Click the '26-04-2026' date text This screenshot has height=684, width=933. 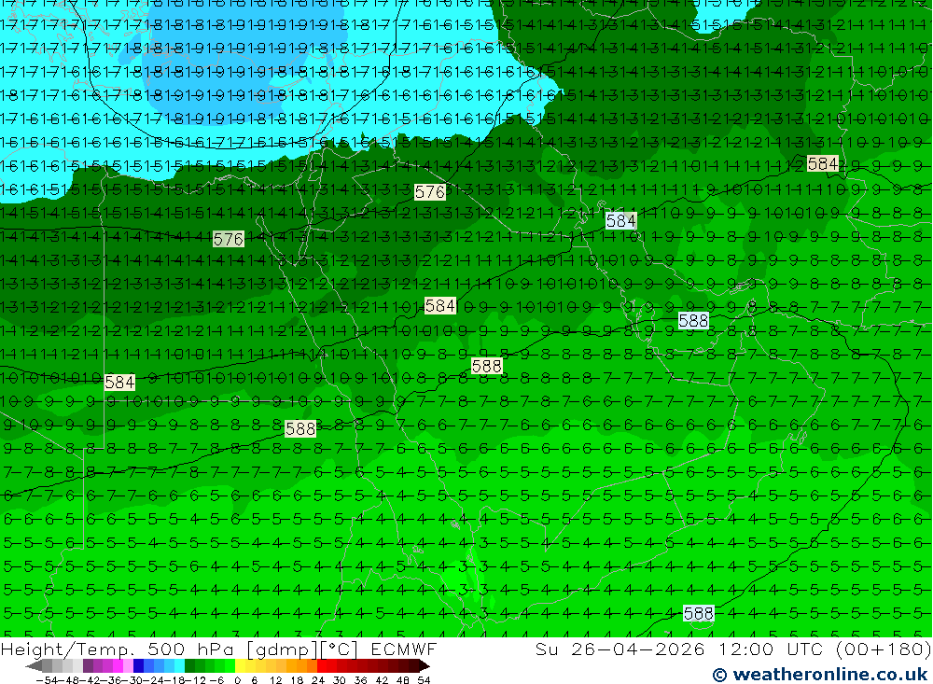point(638,649)
